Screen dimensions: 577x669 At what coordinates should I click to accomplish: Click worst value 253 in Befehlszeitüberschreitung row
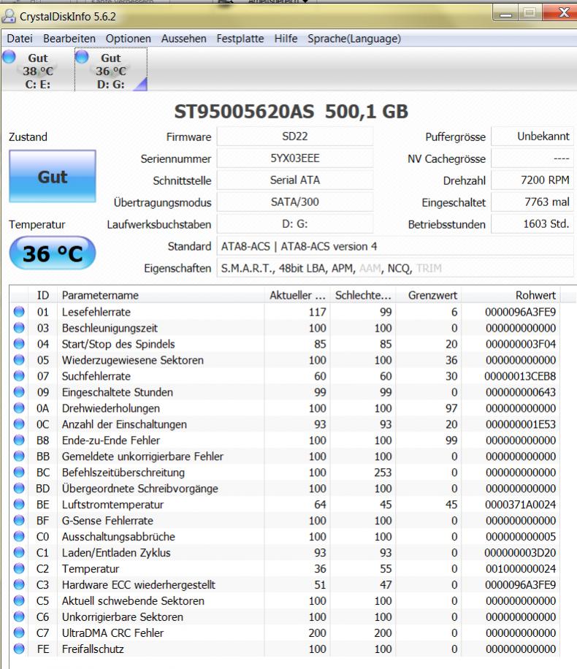coord(383,473)
